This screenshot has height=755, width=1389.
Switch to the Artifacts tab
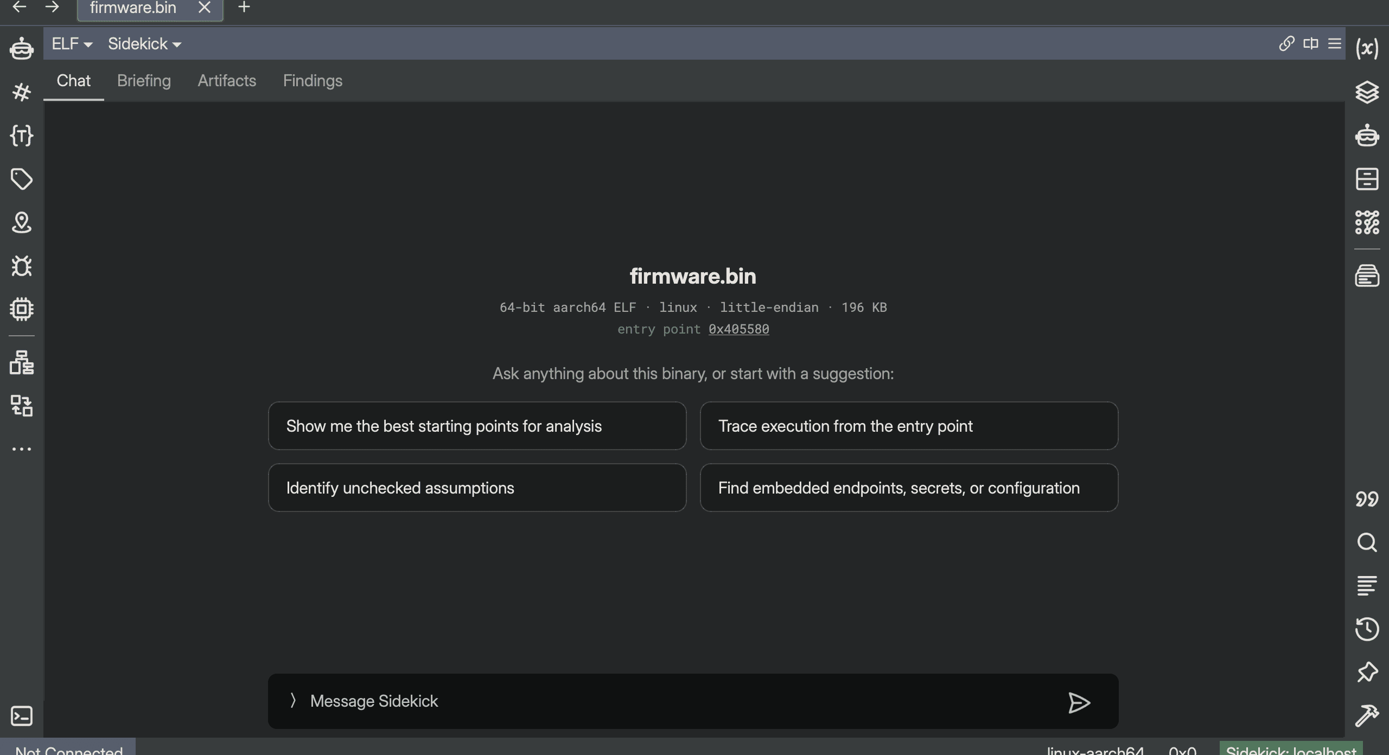[x=227, y=81]
